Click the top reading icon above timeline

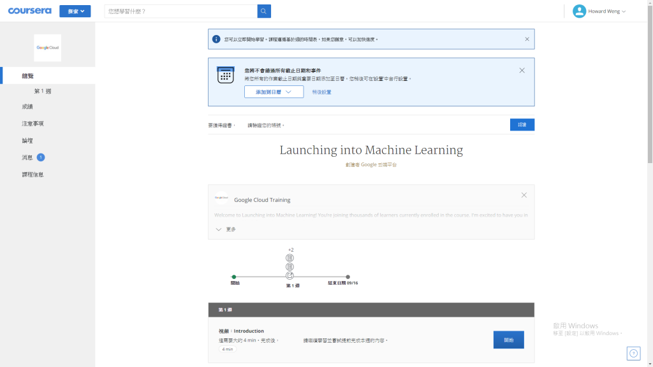pyautogui.click(x=290, y=258)
